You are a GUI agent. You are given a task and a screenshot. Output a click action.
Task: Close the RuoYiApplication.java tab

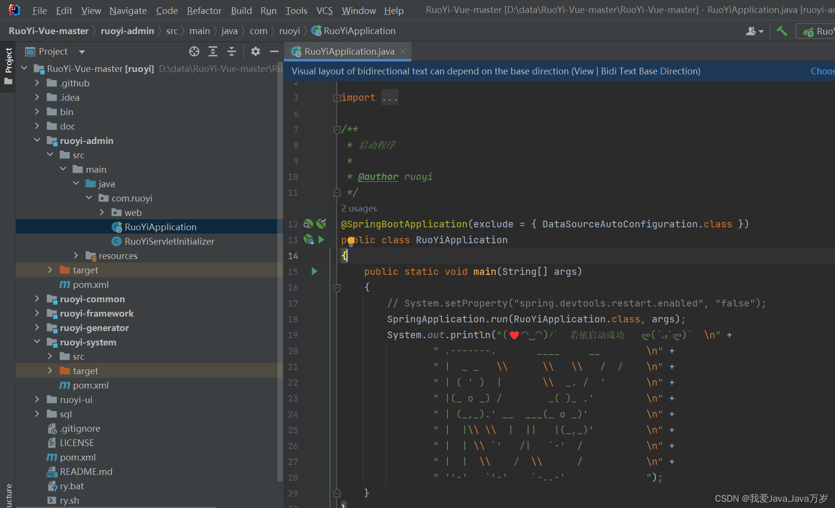[403, 51]
